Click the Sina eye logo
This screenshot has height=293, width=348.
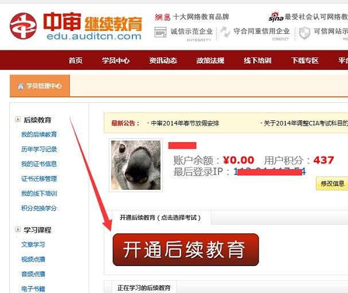click(276, 17)
